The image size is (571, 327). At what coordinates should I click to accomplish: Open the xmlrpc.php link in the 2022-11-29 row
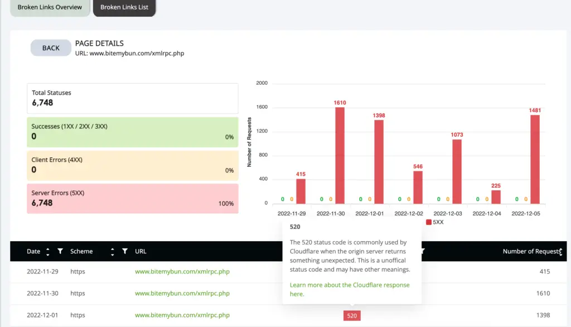click(x=182, y=272)
